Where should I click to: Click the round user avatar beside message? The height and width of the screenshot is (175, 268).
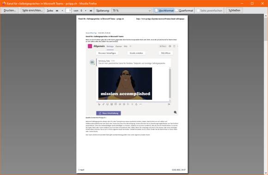pos(92,62)
